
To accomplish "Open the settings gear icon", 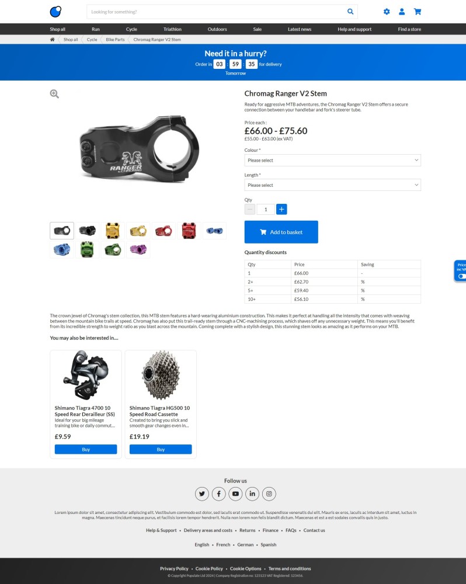I will click(x=387, y=12).
